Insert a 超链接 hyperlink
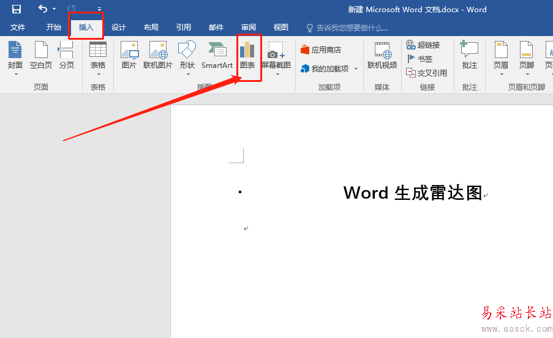Screen dimensions: 553x338 423,45
